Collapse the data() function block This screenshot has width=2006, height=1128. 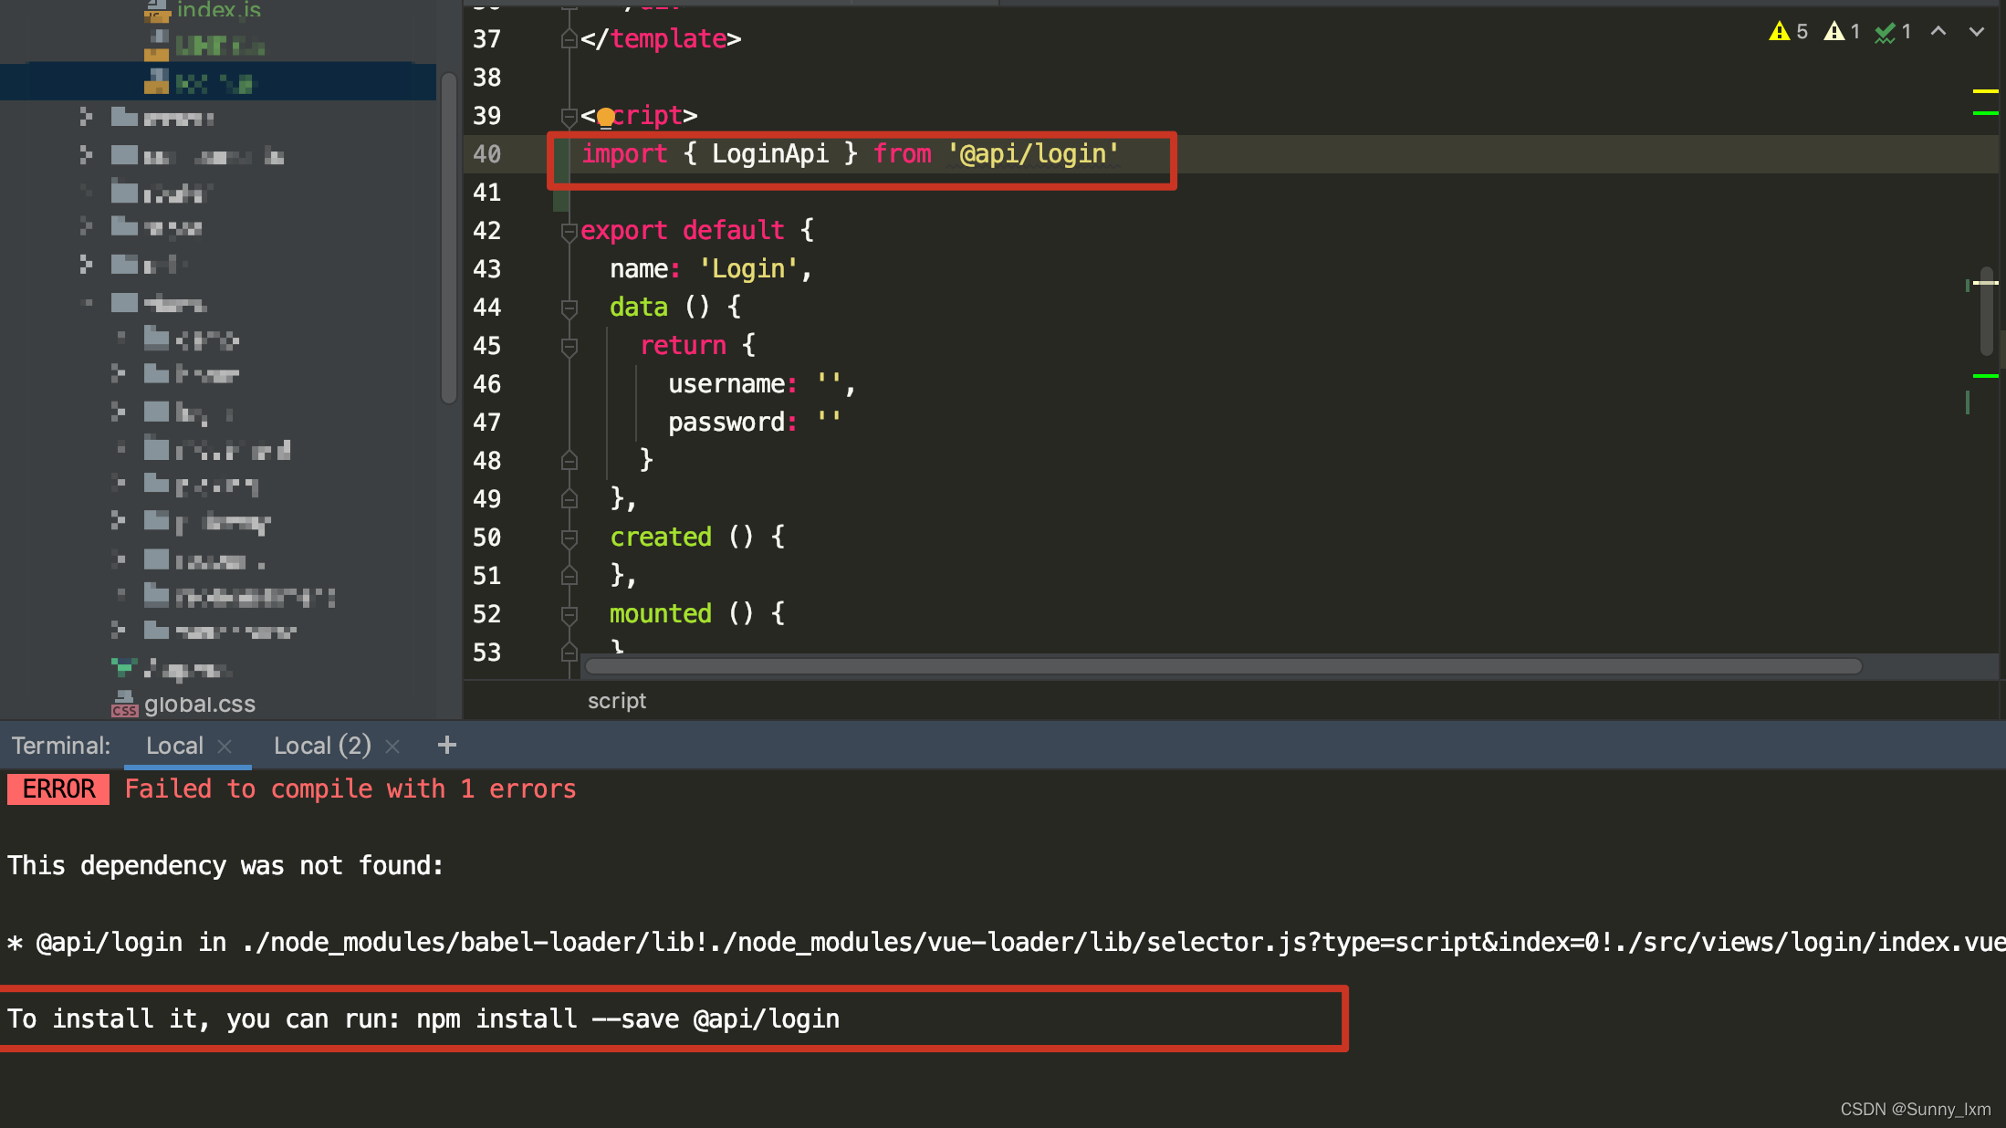click(x=569, y=308)
